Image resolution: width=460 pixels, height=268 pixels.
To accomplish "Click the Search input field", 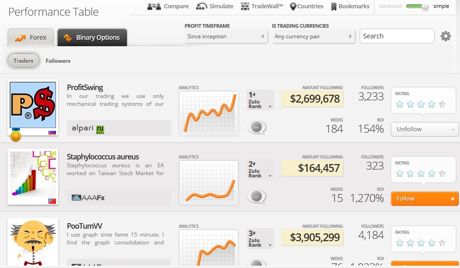I will coord(397,36).
